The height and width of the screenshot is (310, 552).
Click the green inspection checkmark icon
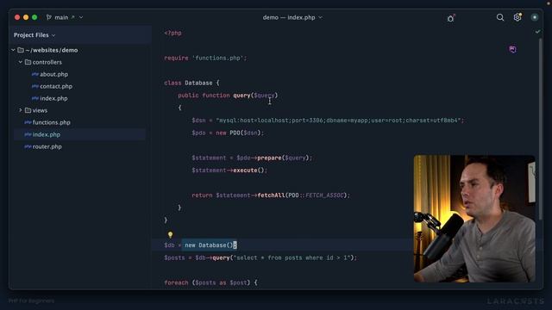point(537,32)
